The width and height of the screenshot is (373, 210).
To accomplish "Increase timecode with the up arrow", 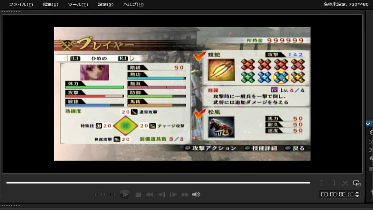I will (357, 192).
